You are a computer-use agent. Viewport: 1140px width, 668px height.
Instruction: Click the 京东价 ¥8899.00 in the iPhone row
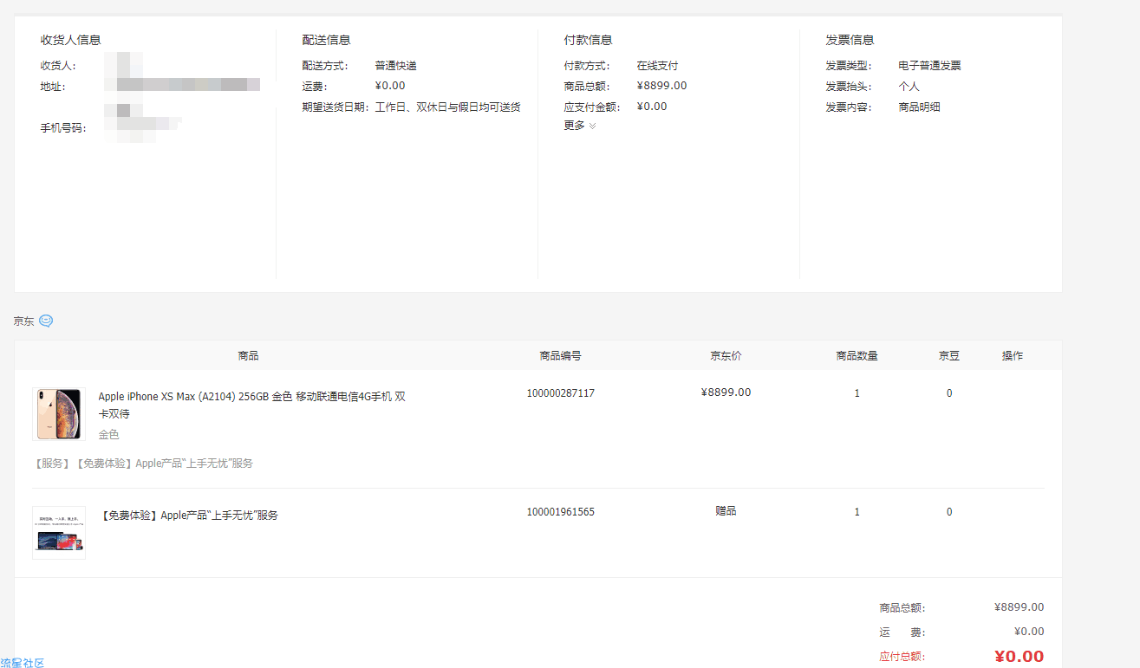[x=726, y=392]
